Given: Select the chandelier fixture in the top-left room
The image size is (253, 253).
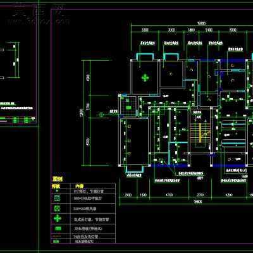Looking at the screenshot, I should 145,78.
